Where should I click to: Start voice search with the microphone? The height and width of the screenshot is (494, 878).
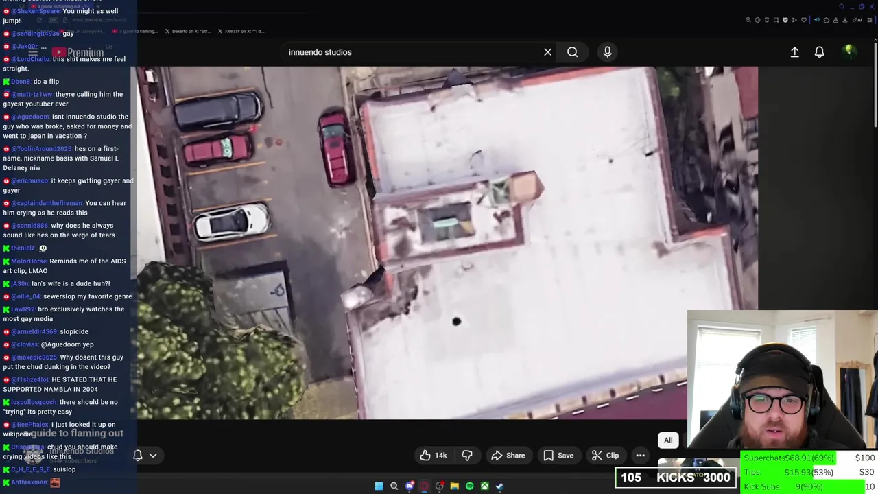tap(607, 52)
